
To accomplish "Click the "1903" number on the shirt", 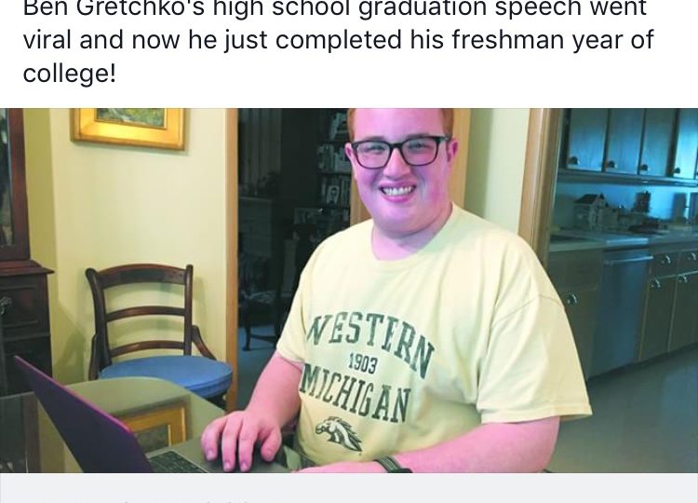I will point(362,364).
